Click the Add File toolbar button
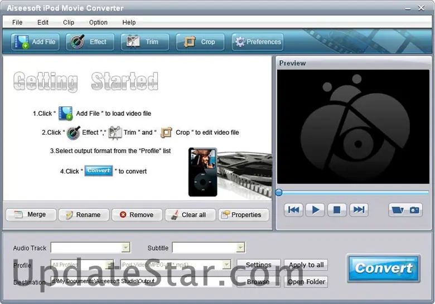The width and height of the screenshot is (435, 304). [x=35, y=42]
